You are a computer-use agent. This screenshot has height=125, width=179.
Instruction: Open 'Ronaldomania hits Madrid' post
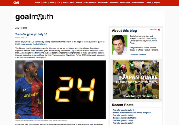tap(125, 118)
